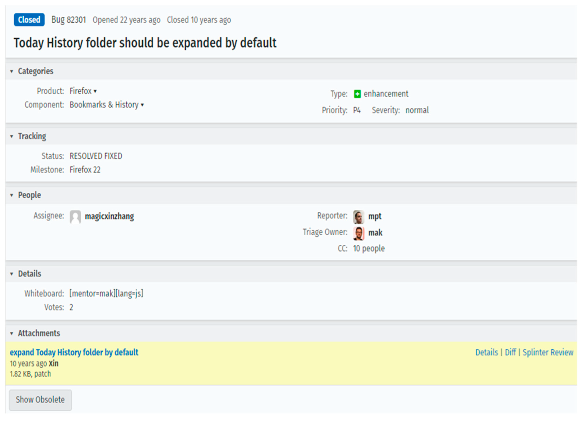The width and height of the screenshot is (581, 421).
Task: Click the assignee name magicxinzhang
Action: [109, 216]
